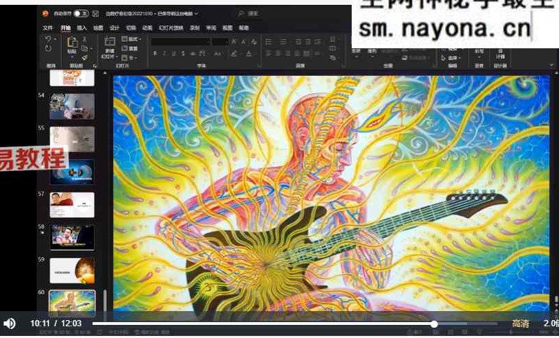Switch to the 视图 ribbon tab
The width and height of the screenshot is (559, 338).
point(227,28)
